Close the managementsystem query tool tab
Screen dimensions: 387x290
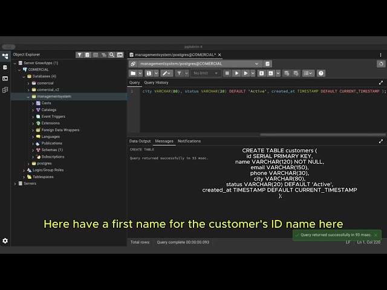(x=220, y=55)
